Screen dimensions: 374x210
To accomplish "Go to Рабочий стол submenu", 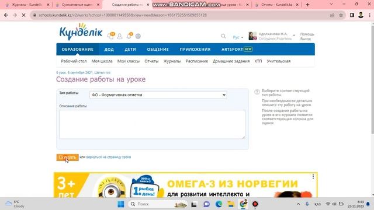I will click(x=74, y=61).
